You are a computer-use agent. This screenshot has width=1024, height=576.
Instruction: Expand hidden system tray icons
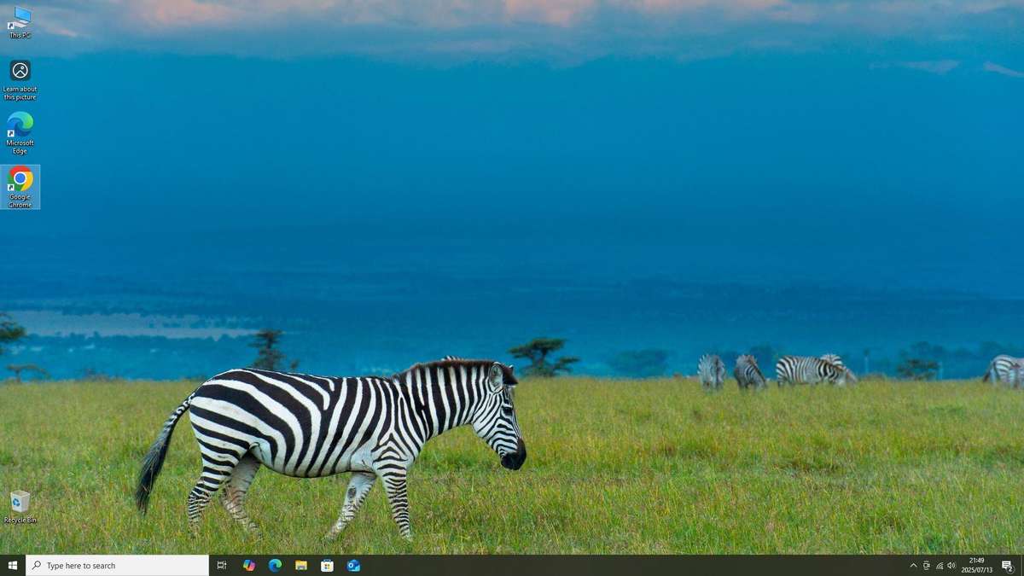[x=912, y=565]
